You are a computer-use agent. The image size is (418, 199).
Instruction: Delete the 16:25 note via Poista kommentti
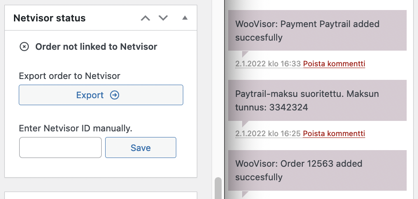coord(334,134)
